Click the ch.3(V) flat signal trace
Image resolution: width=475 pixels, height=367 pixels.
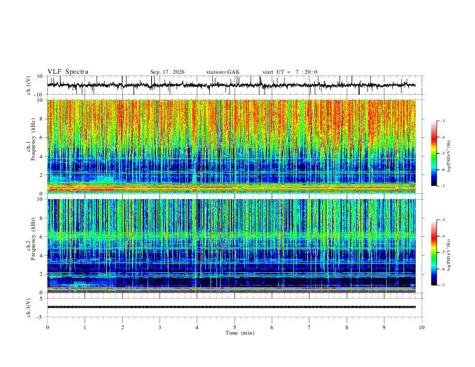tap(231, 307)
